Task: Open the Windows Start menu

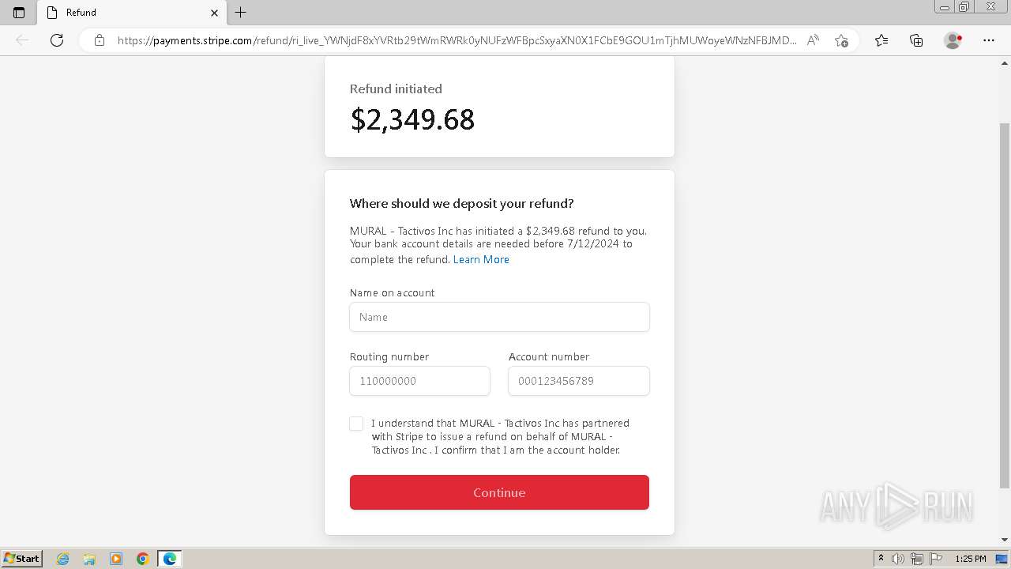Action: [21, 558]
